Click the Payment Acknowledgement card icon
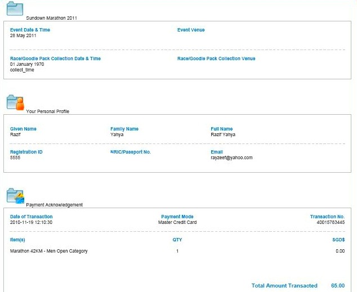Screen dimensions: 357x292 [15, 196]
